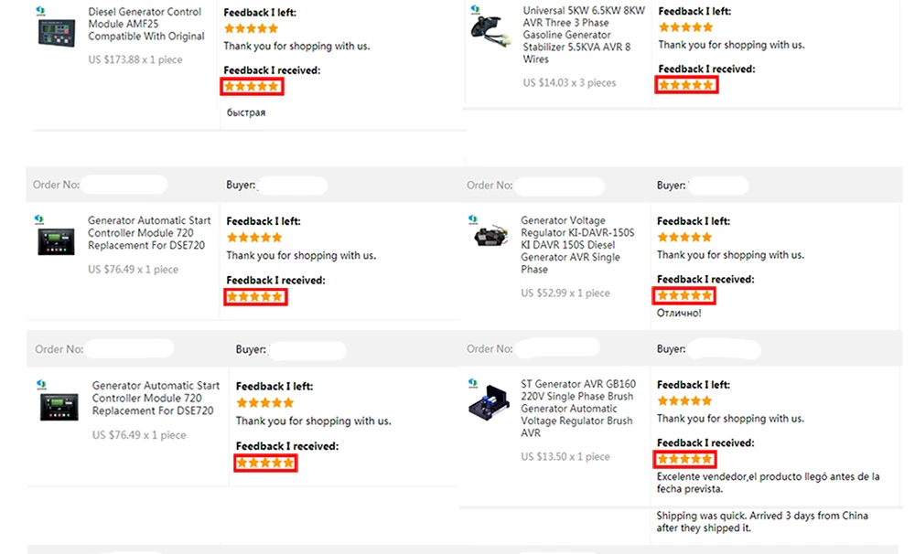Open the Generator Voltage Regulator KI-DAVR-150S title link
Screen dimensions: 915x554
coord(577,245)
